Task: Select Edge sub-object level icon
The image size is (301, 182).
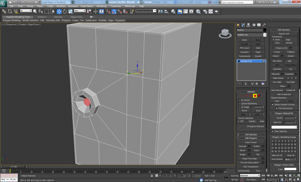Action: 246,96
